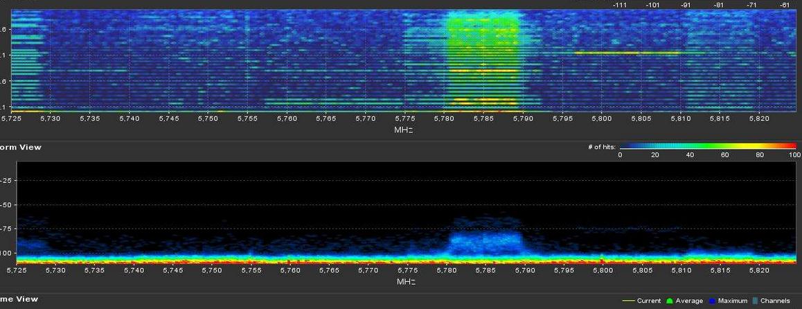Click the 100 label on the hits scale

(792, 155)
